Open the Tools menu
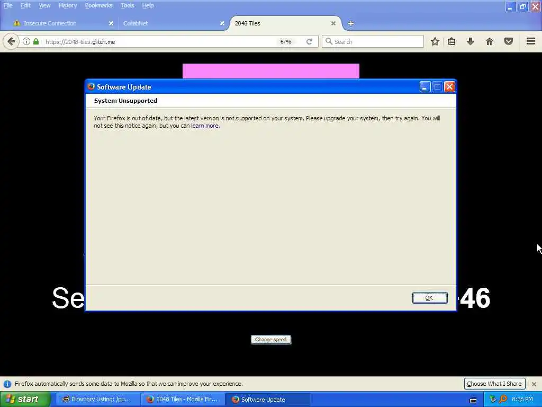542x407 pixels. (127, 5)
